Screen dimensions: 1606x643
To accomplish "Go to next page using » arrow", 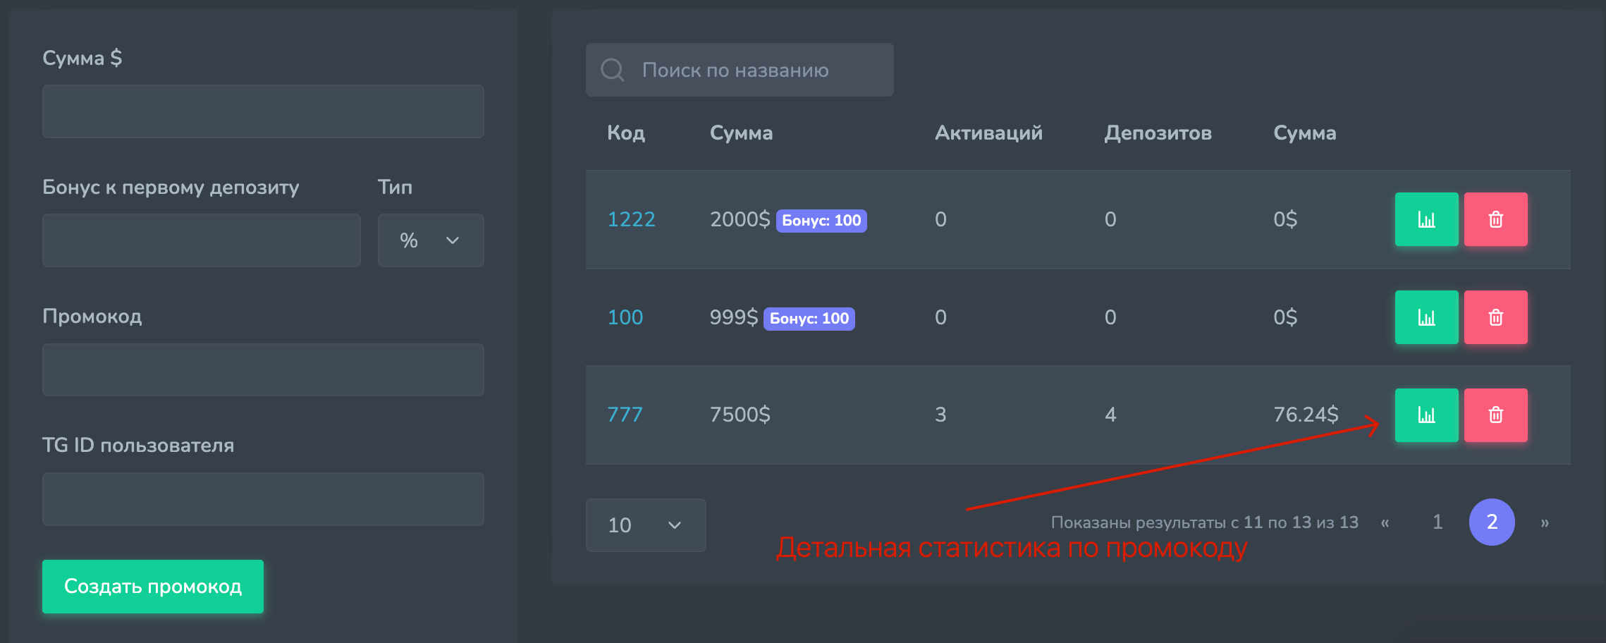I will (x=1545, y=522).
